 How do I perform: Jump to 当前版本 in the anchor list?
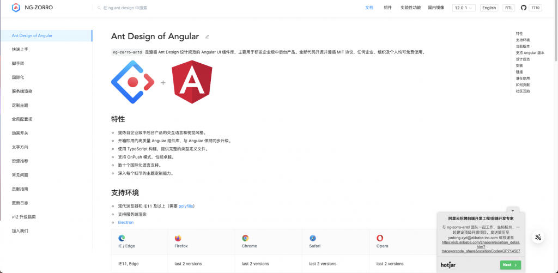[523, 47]
